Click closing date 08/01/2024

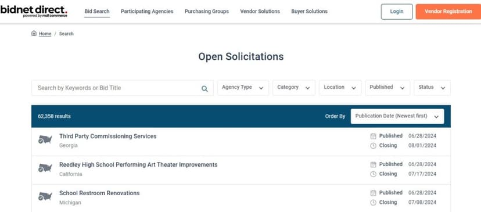422,145
